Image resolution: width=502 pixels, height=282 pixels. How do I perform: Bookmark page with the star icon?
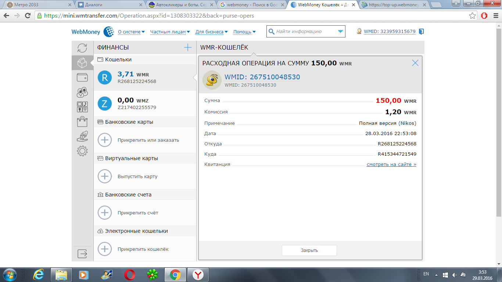click(x=473, y=16)
